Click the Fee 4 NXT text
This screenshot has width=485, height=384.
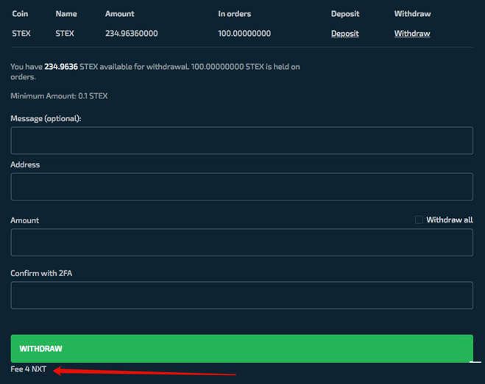(29, 369)
